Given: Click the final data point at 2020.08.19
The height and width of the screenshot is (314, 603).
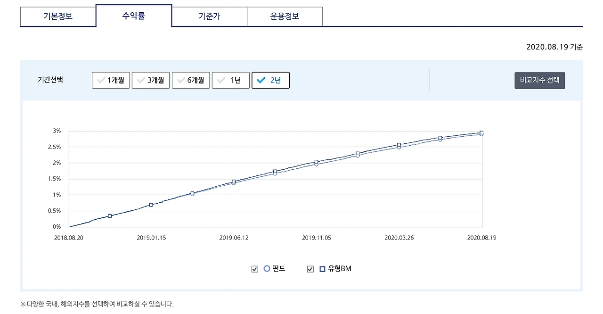Looking at the screenshot, I should tap(481, 133).
